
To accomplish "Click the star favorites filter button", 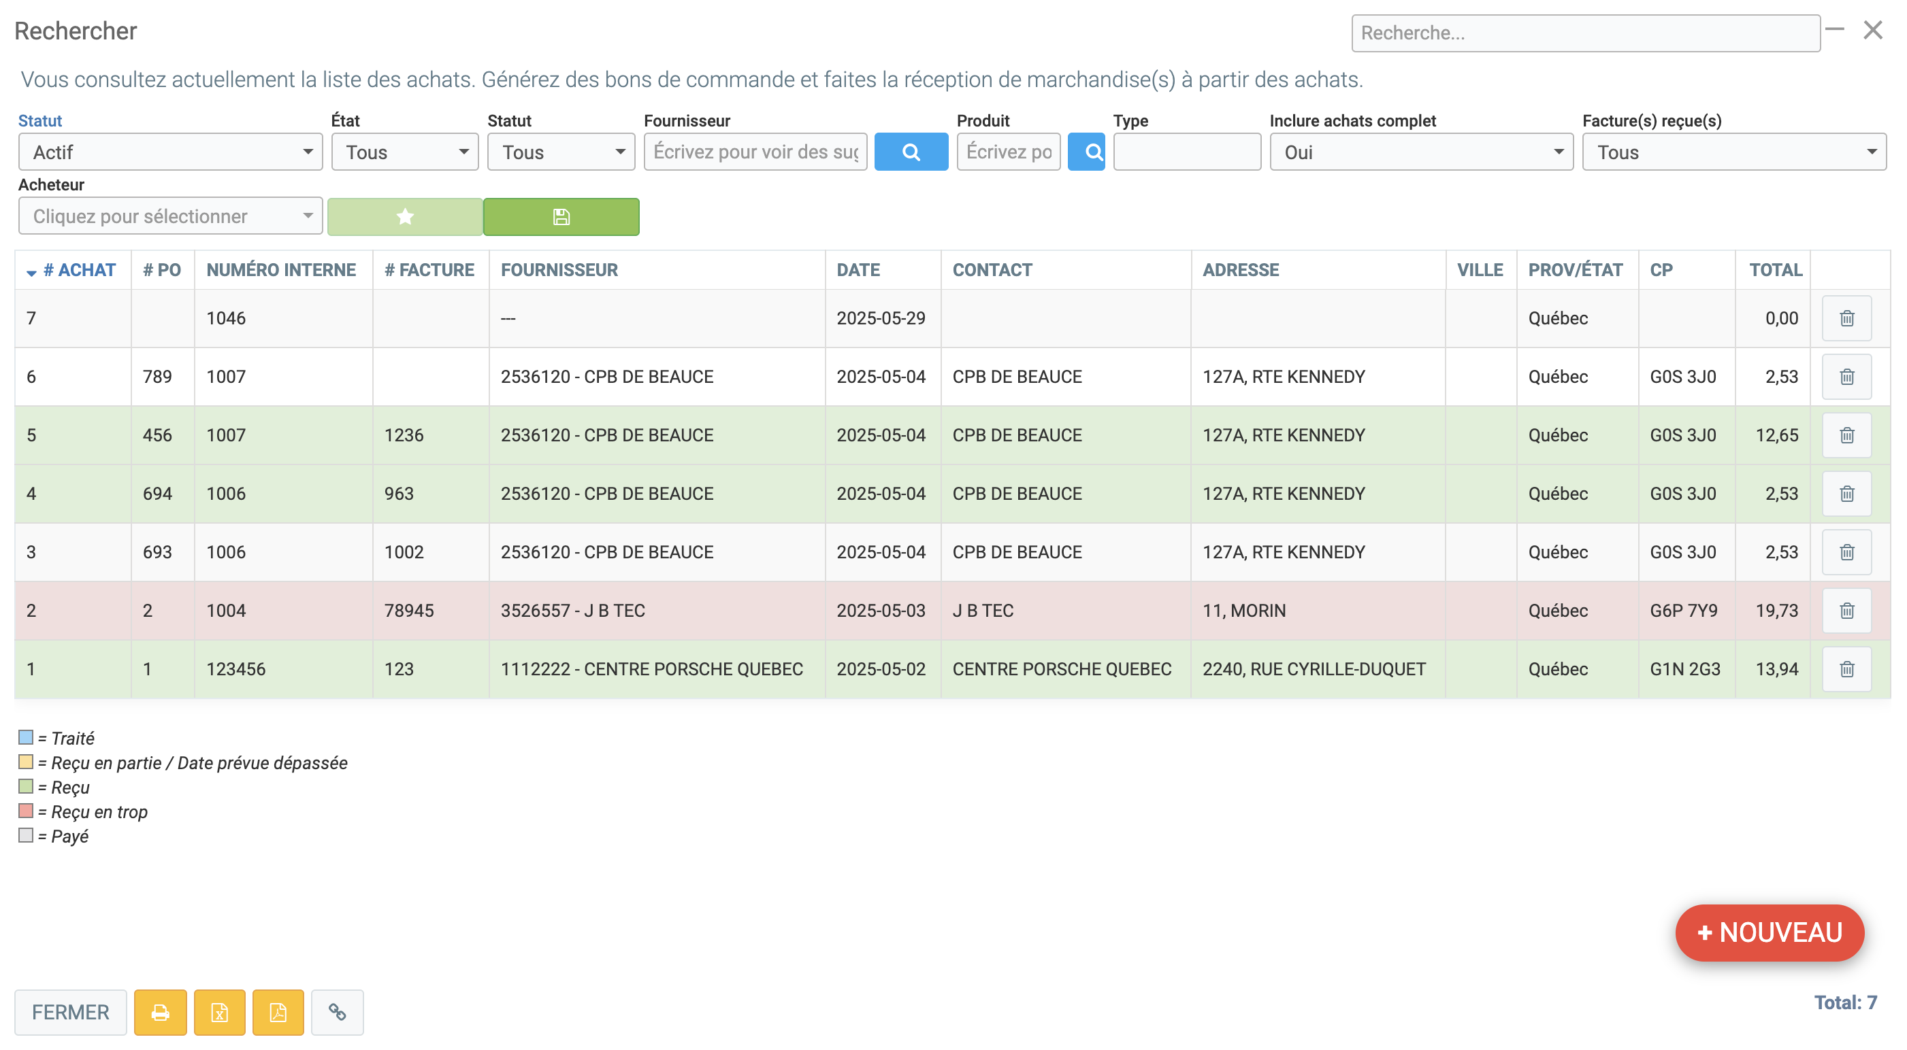I will (x=404, y=217).
